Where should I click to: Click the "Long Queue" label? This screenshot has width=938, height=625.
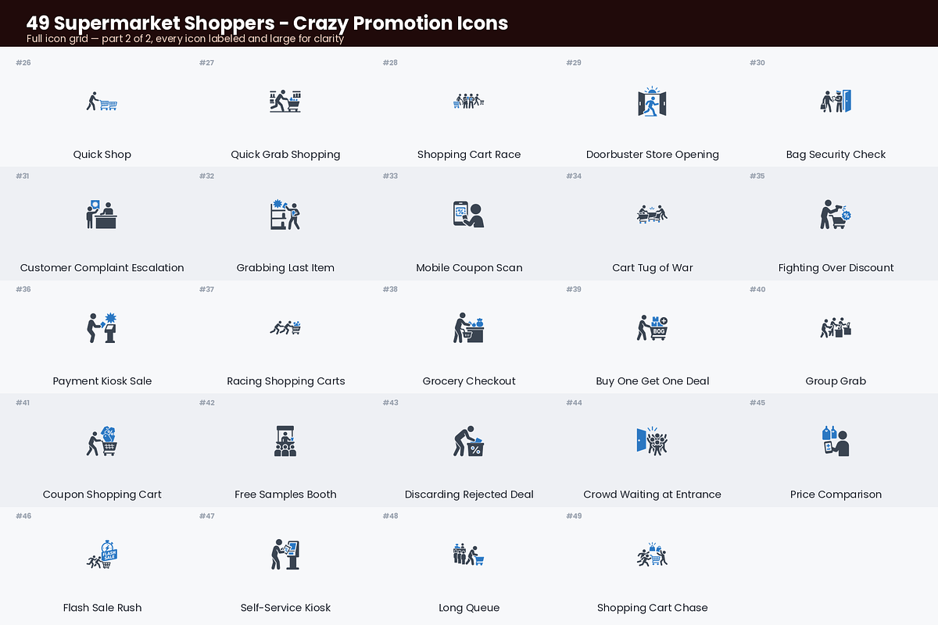[x=469, y=608]
